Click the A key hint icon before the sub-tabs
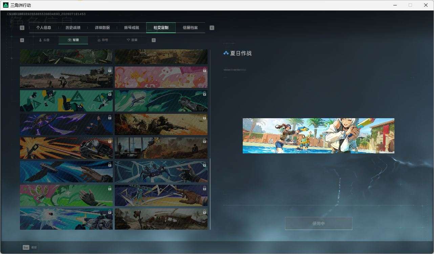This screenshot has width=434, height=254. pos(22,40)
